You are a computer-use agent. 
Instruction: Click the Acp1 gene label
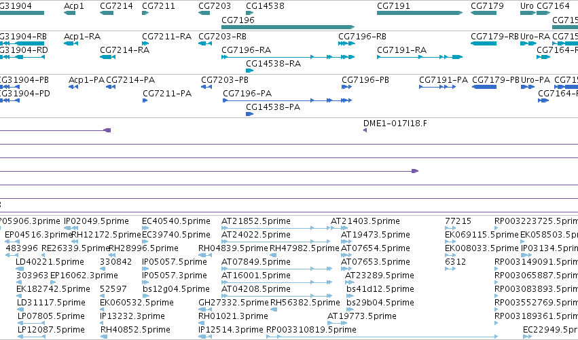74,6
